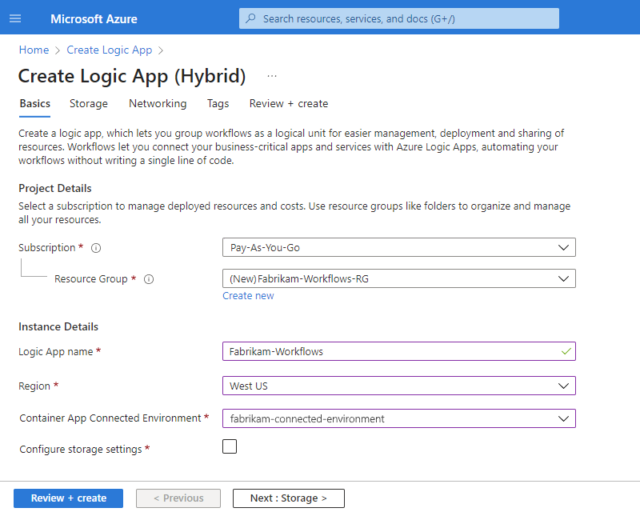Switch to the Networking tab

tap(158, 103)
